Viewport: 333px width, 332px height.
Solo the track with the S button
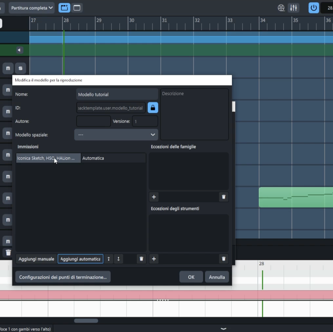pyautogui.click(x=20, y=68)
